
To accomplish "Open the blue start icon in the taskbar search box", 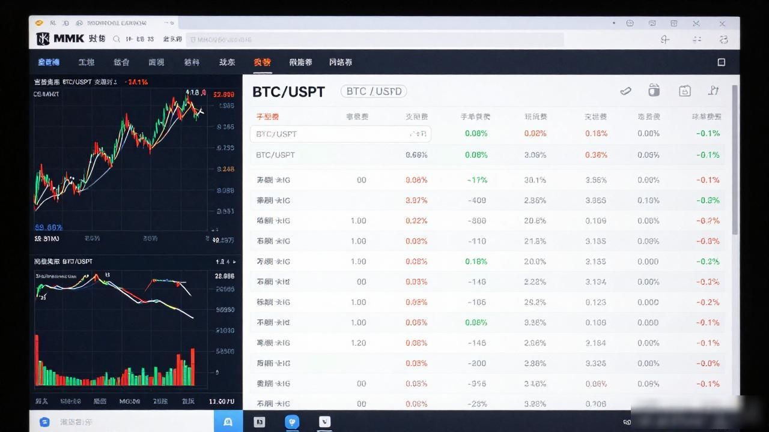I will click(x=44, y=422).
